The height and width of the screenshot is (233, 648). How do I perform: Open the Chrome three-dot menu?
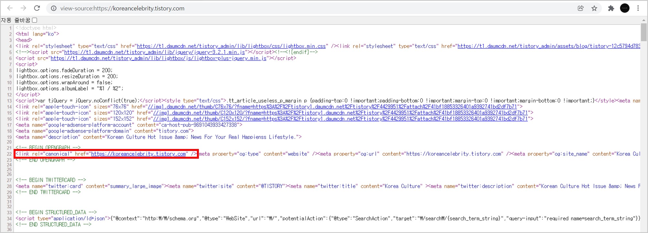(x=638, y=8)
